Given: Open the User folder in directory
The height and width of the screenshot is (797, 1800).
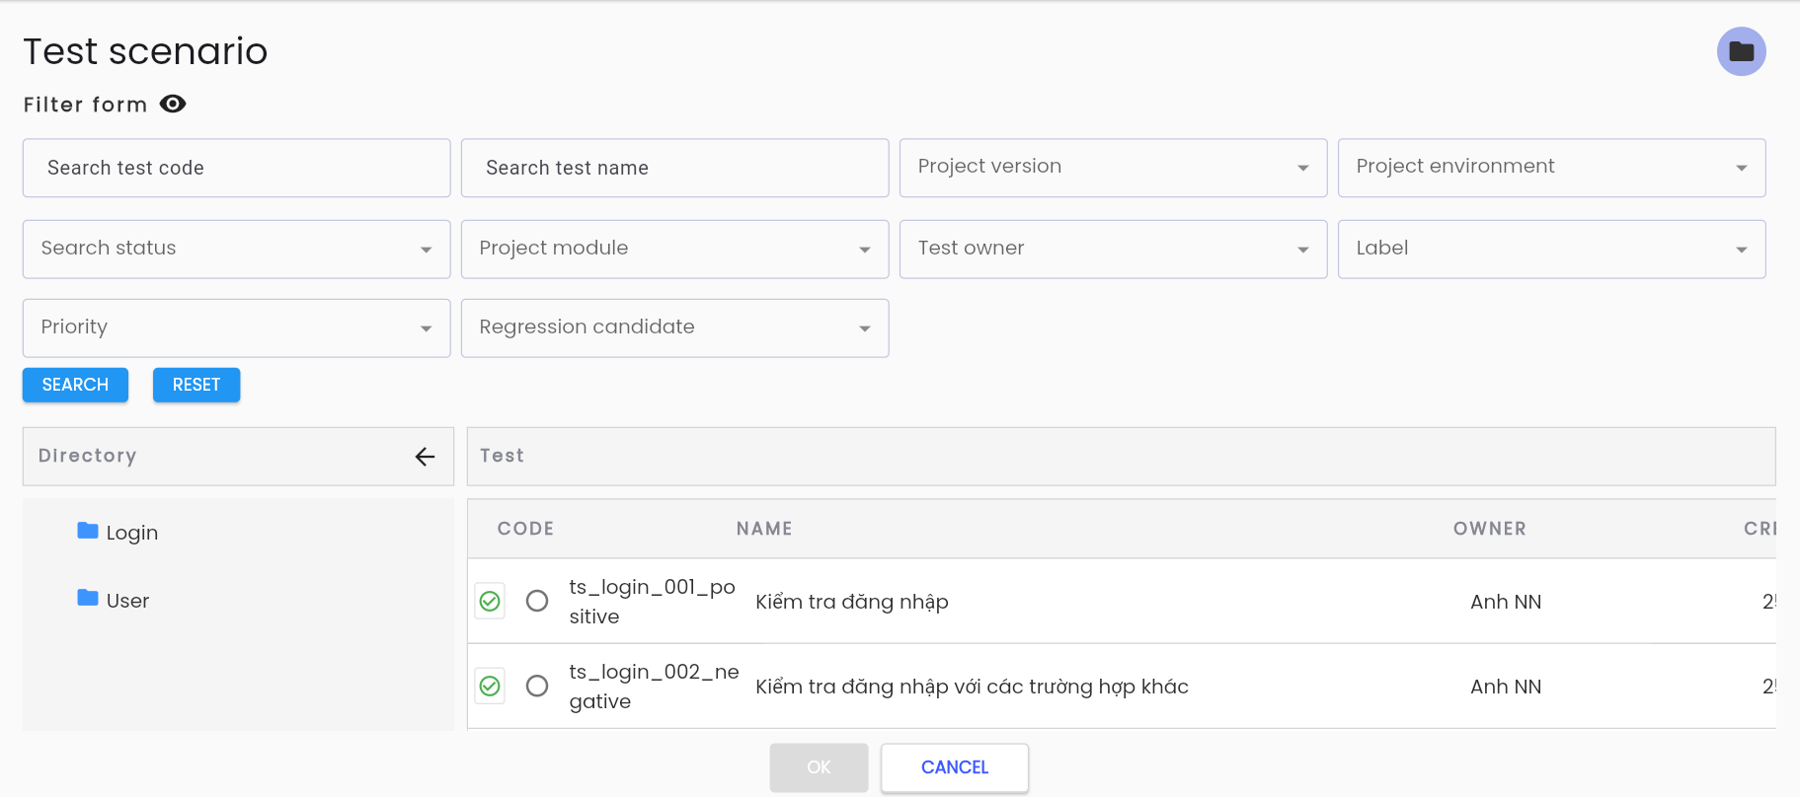Looking at the screenshot, I should tap(114, 600).
